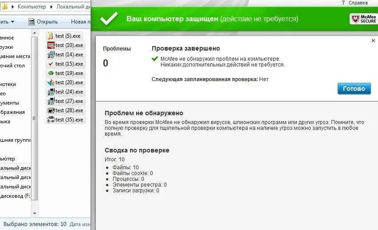
Task: Open the Справка help link
Action: pyautogui.click(x=358, y=3)
